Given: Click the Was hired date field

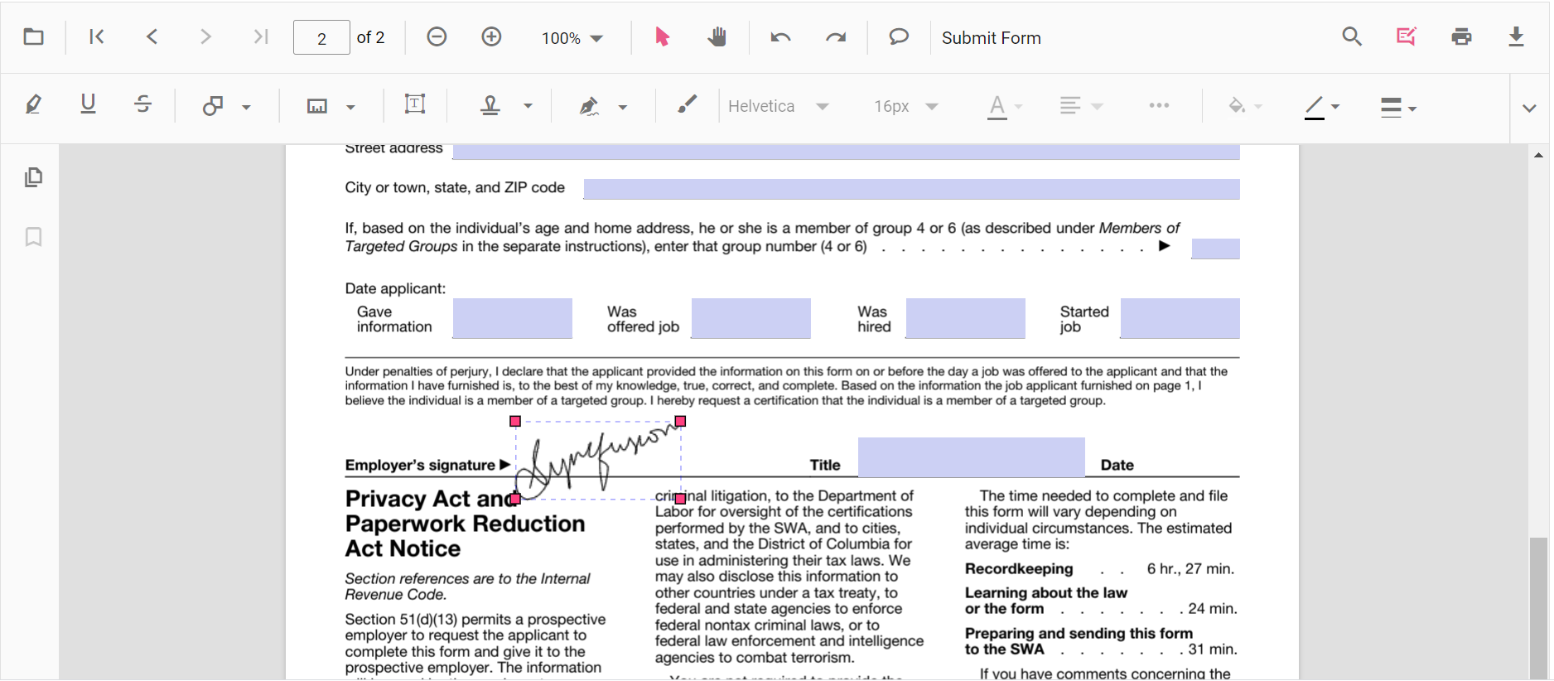Looking at the screenshot, I should click(x=965, y=318).
